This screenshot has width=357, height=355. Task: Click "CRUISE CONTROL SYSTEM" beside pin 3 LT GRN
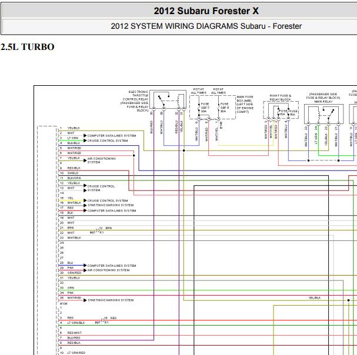108,140
